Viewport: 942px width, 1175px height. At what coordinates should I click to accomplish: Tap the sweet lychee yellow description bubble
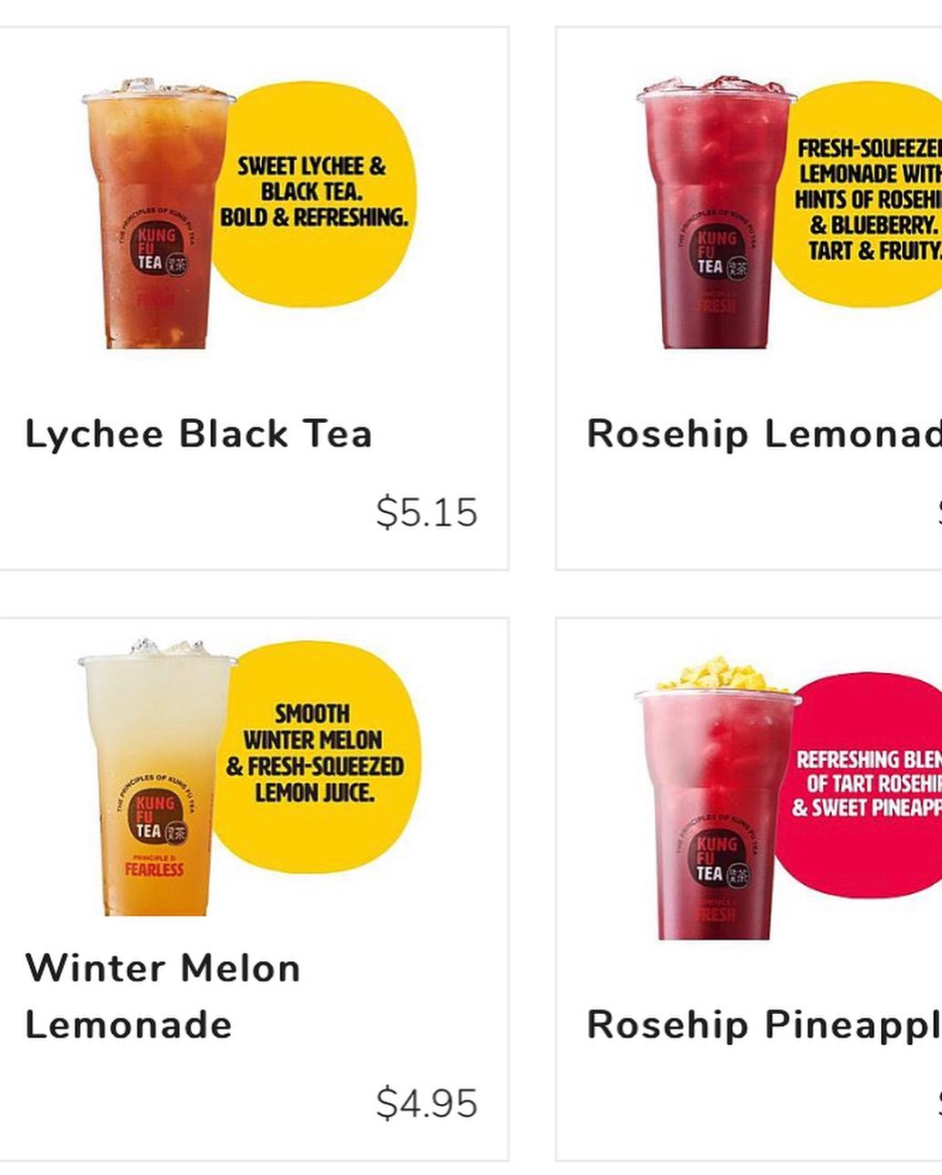point(314,193)
